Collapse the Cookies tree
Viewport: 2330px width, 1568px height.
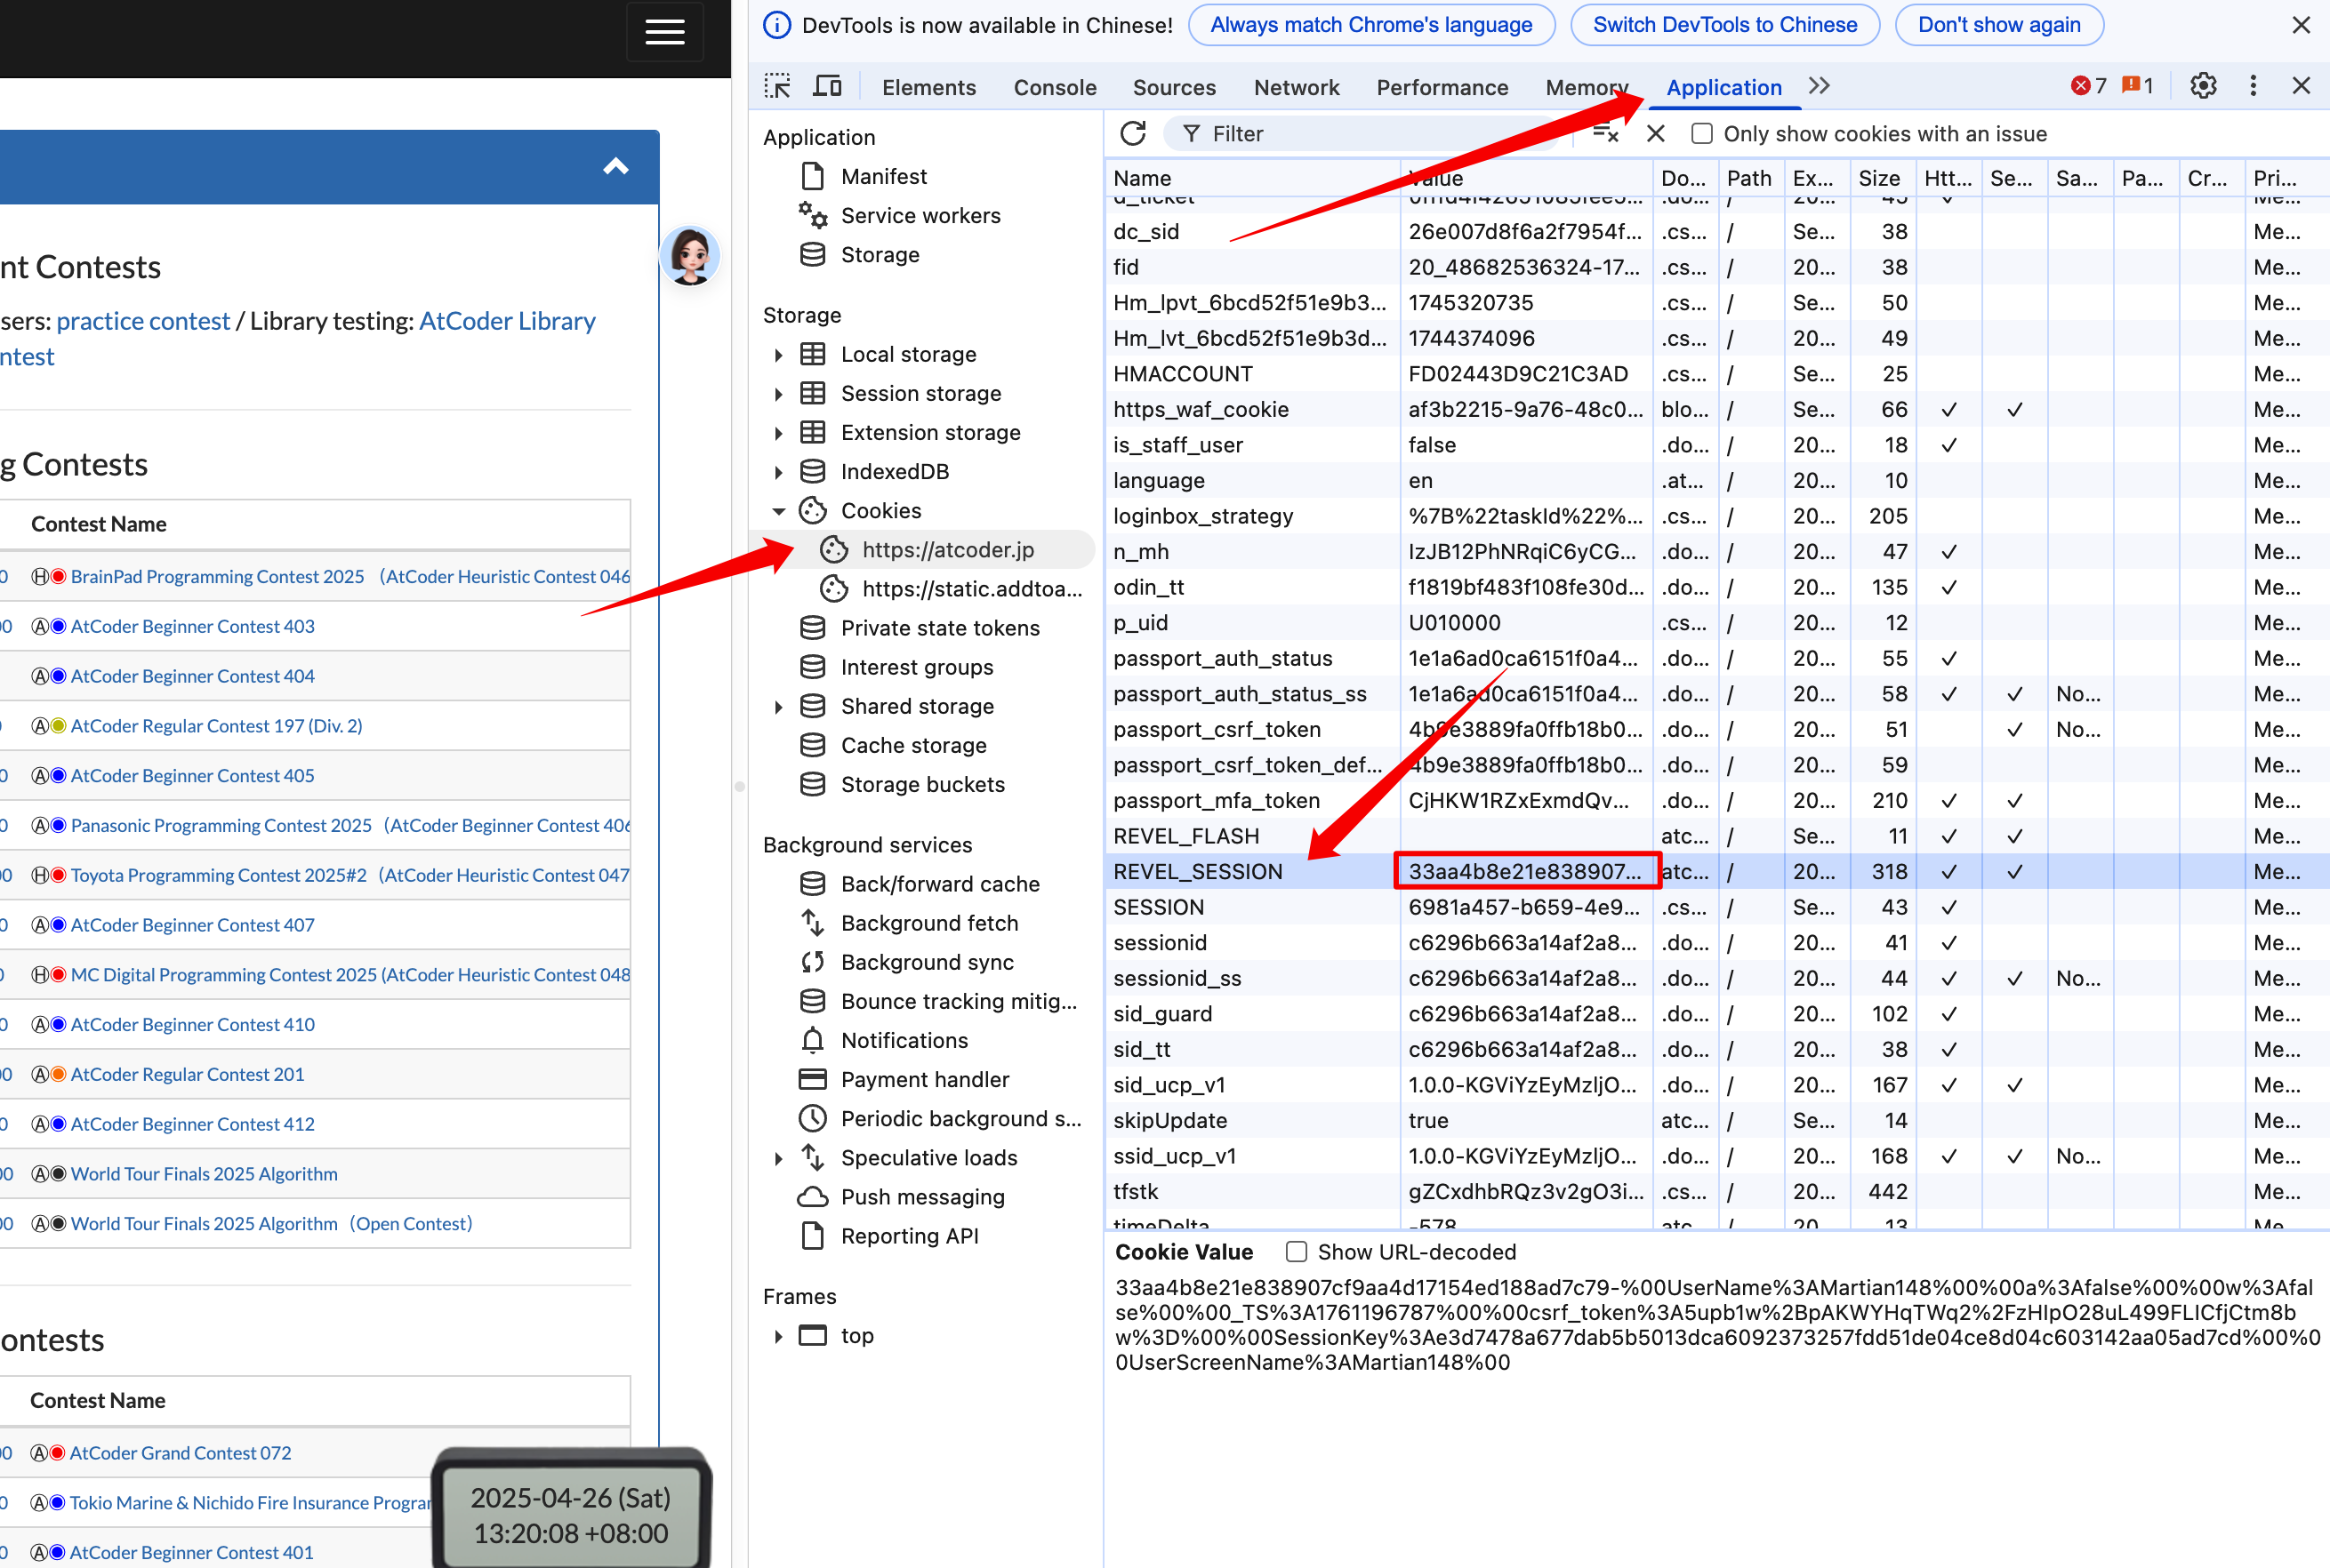(778, 511)
